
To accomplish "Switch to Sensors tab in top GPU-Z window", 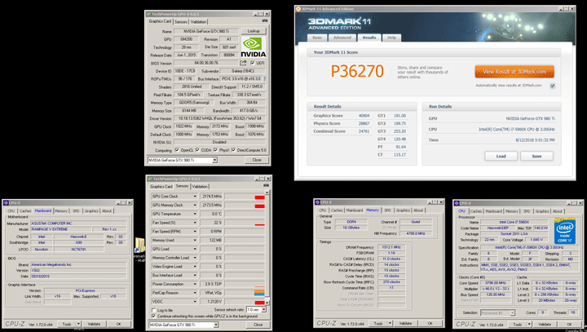I will [181, 22].
